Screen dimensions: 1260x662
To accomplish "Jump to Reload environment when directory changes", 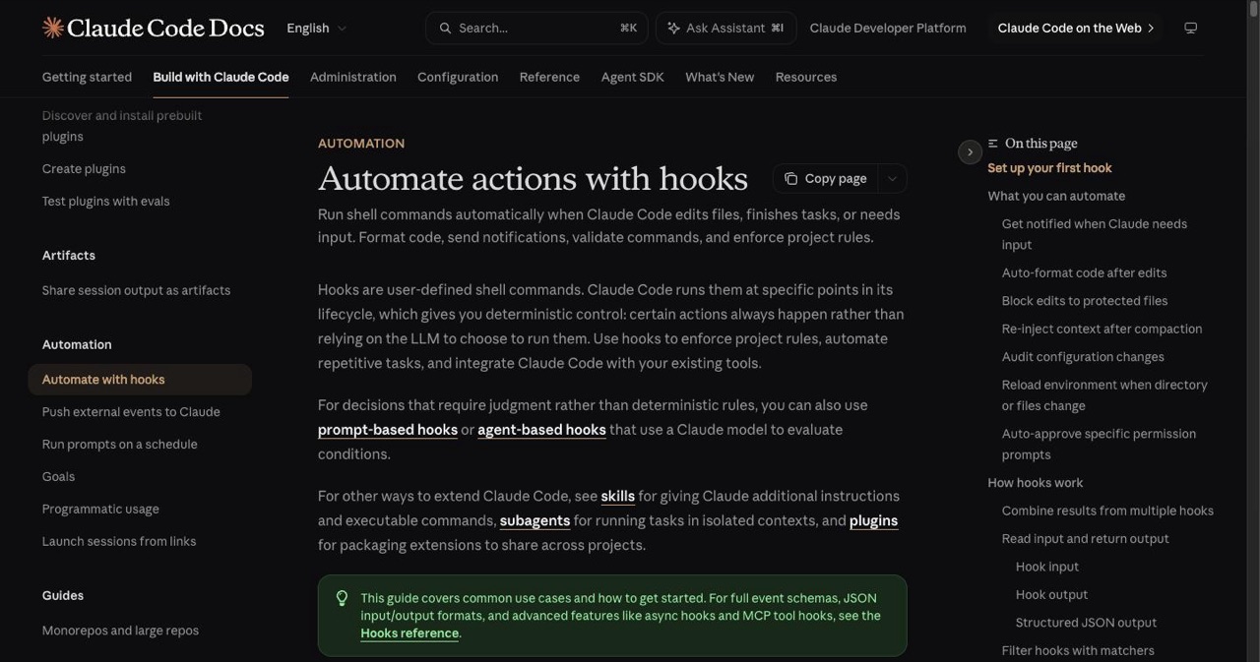I will (x=1104, y=395).
